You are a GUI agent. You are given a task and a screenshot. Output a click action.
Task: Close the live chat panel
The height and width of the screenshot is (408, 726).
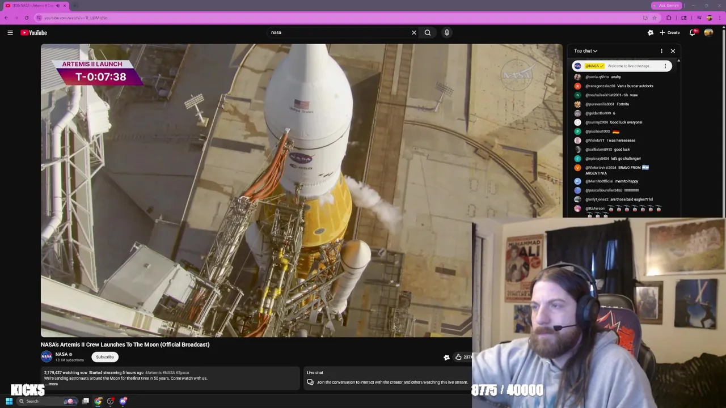point(673,51)
